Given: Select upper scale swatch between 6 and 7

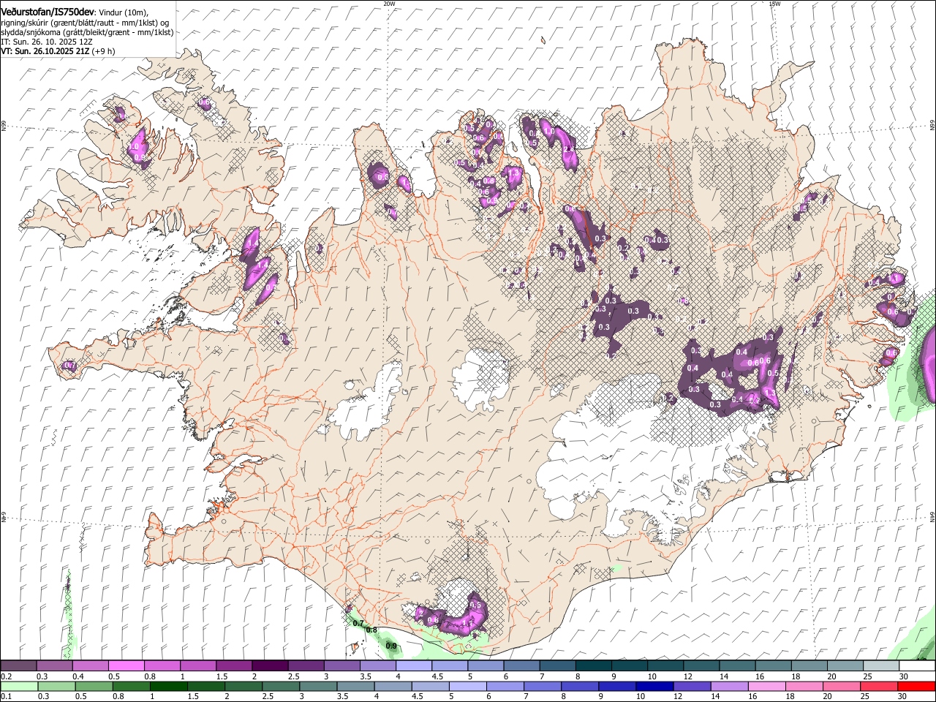Looking at the screenshot, I should (521, 666).
